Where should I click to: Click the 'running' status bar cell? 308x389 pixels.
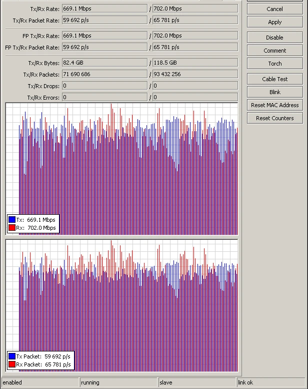118,382
